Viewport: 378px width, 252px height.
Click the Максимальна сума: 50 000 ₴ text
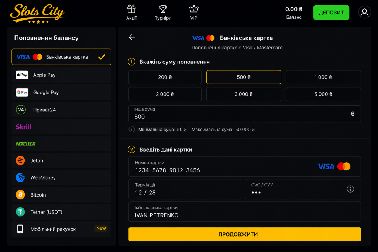point(223,130)
